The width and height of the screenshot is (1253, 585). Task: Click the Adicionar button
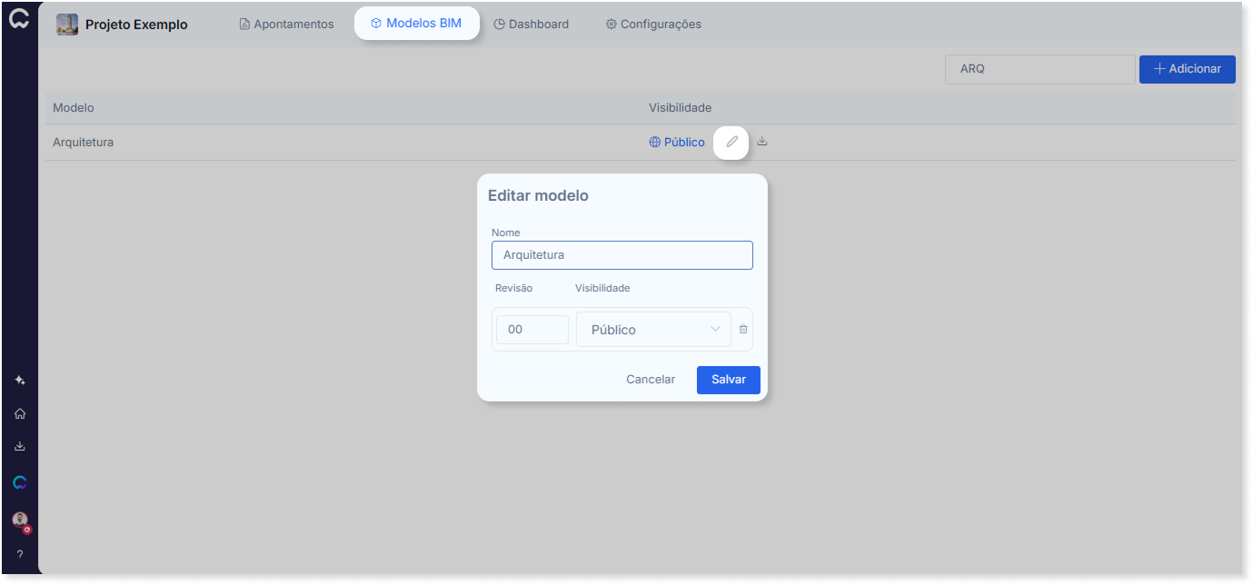click(x=1188, y=69)
